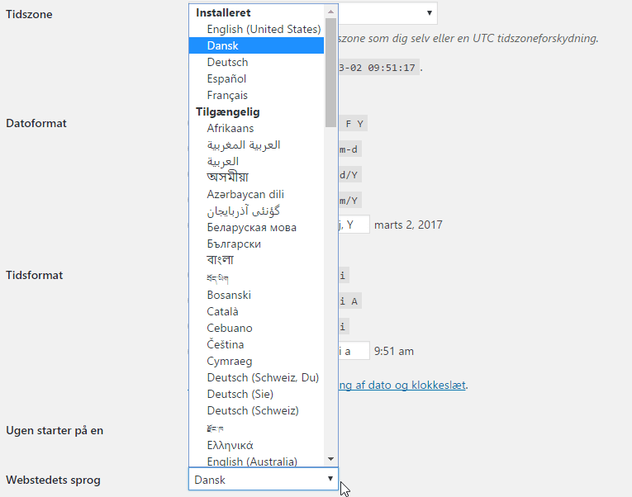The height and width of the screenshot is (497, 632).
Task: Open the dato og klokkeslæt documentation link
Action: coord(402,385)
